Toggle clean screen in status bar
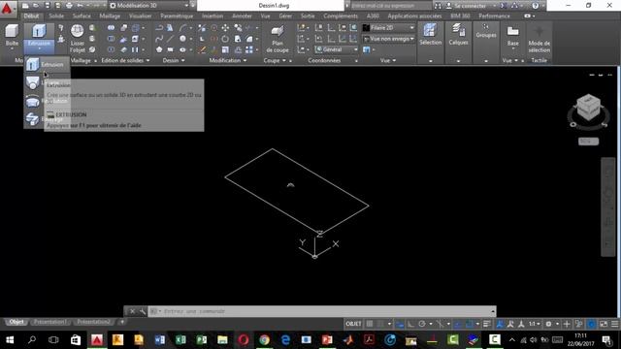621x349 pixels. click(x=604, y=324)
